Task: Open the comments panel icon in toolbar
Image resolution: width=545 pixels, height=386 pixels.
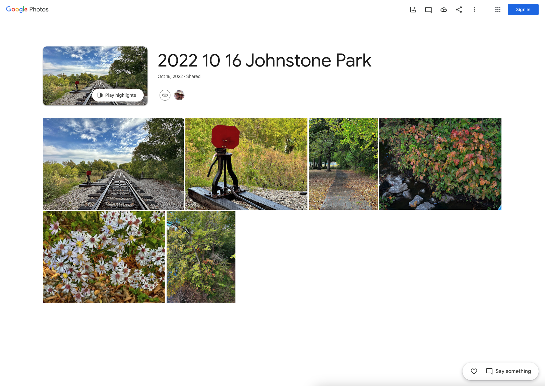Action: (428, 10)
